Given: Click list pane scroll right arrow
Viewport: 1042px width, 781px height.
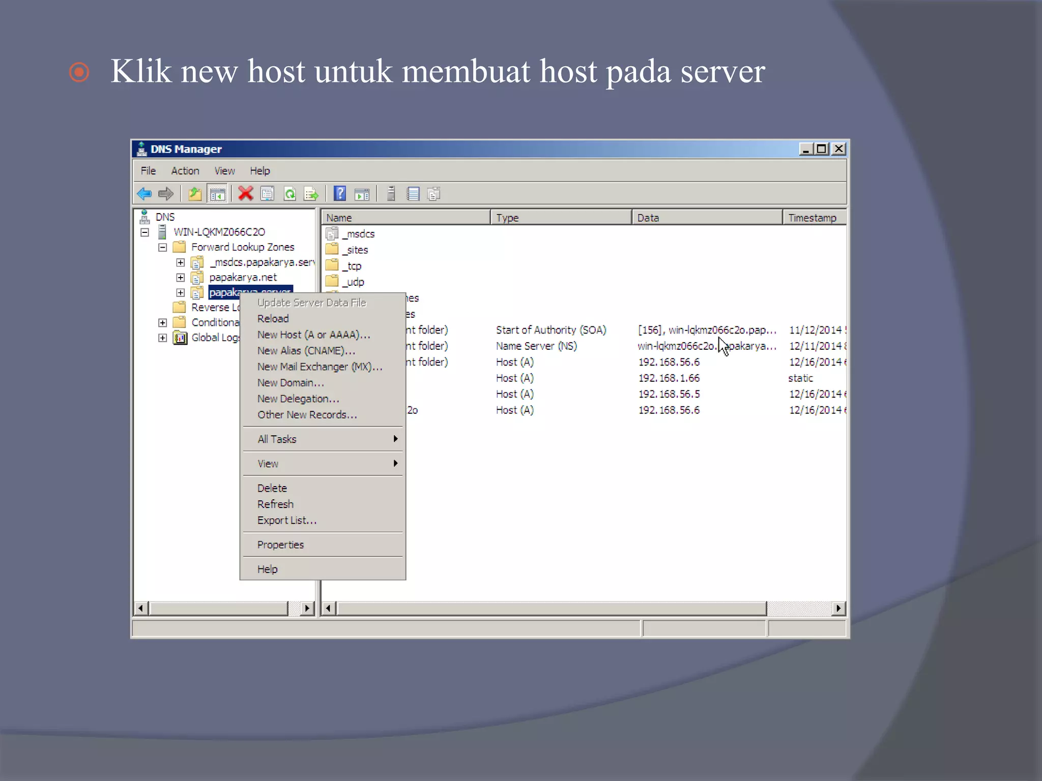Looking at the screenshot, I should 838,609.
